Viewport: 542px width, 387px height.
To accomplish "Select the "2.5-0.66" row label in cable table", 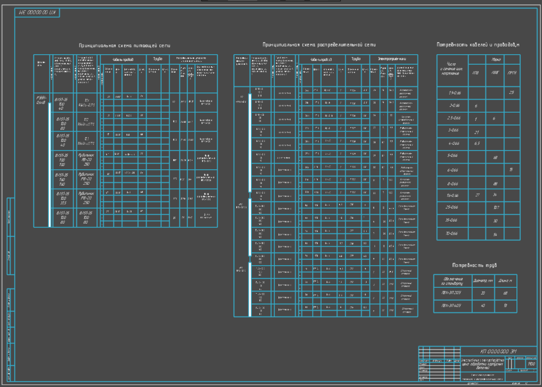I will tap(454, 118).
